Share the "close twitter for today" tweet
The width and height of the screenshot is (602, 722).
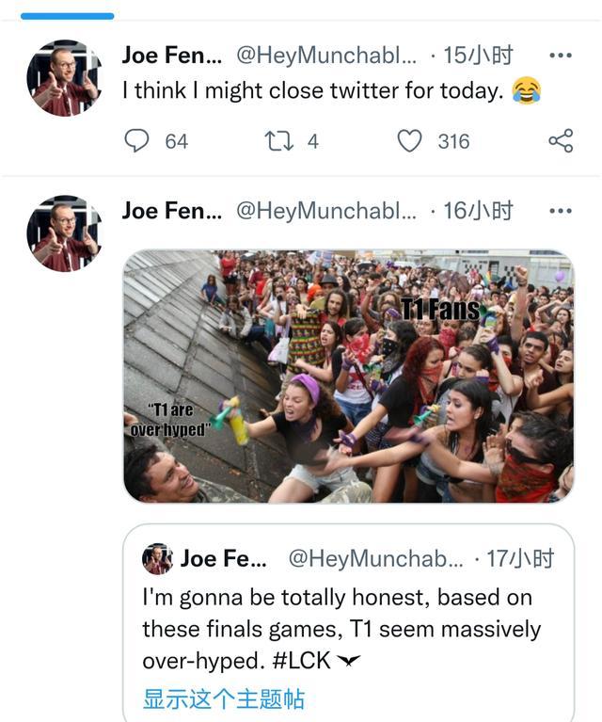tap(561, 141)
